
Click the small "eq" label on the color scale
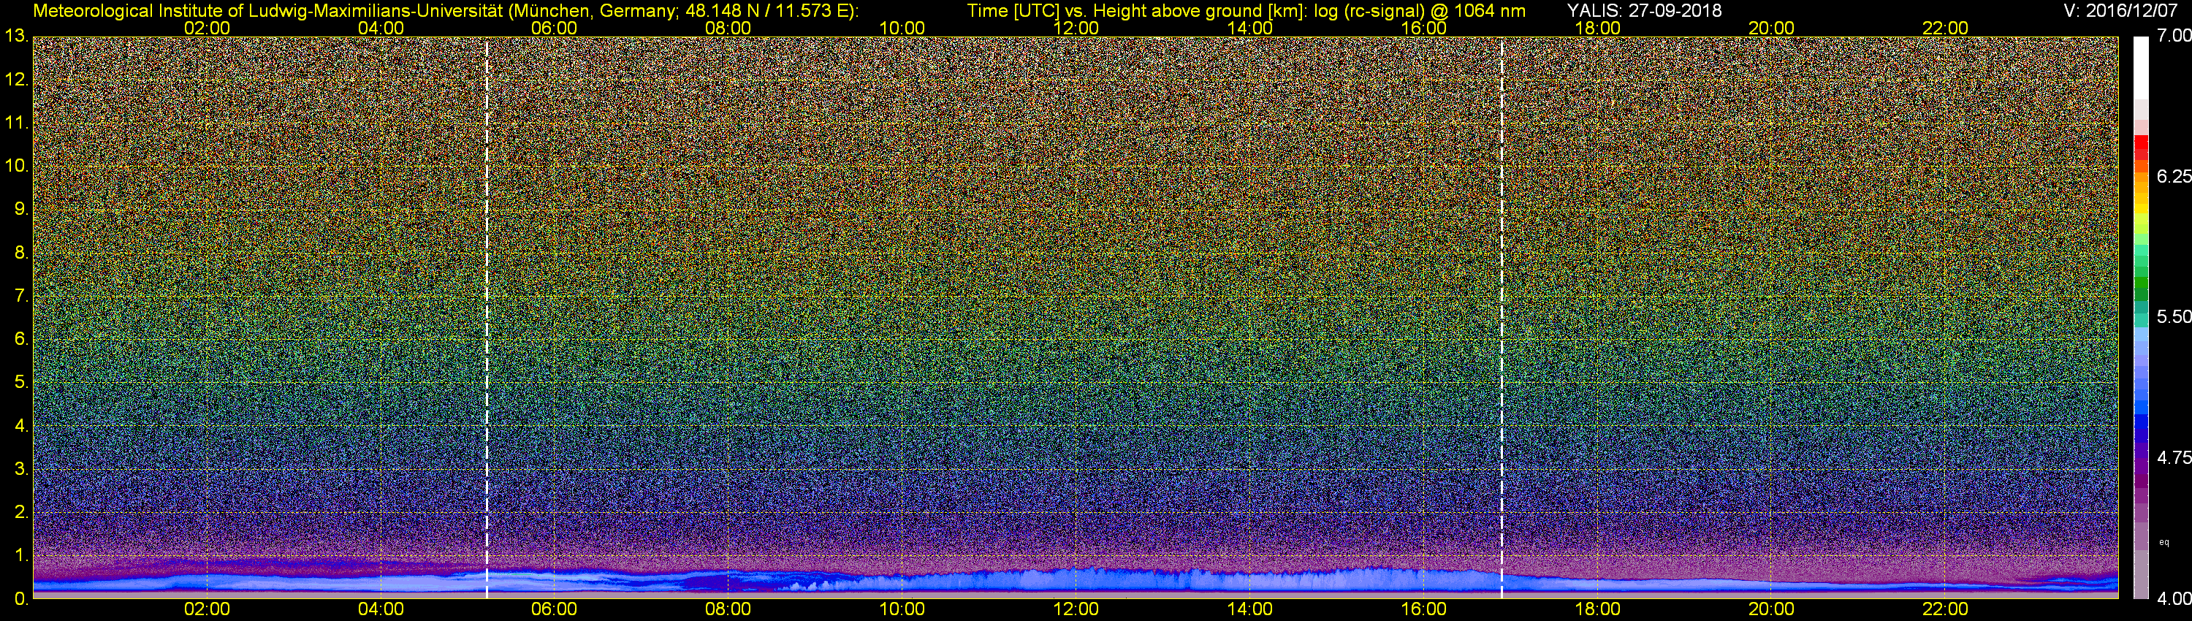click(2164, 542)
